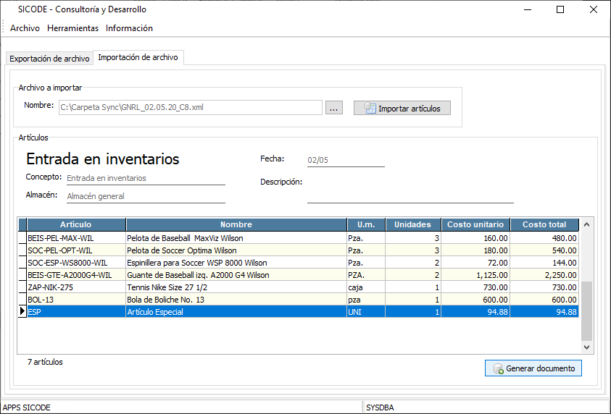Select the ZAP-NIK-275 article row
The image size is (611, 414).
[x=76, y=287]
